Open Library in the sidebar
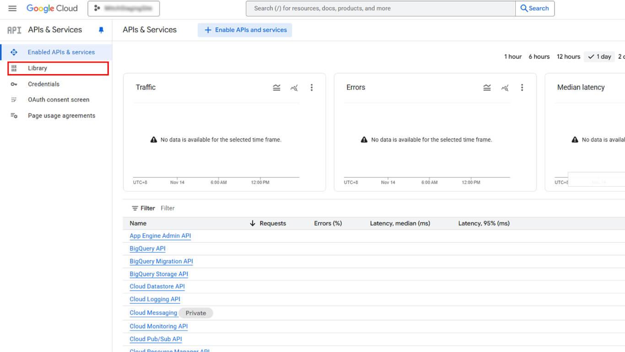 click(x=38, y=68)
